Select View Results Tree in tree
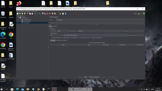 (x=27, y=19)
